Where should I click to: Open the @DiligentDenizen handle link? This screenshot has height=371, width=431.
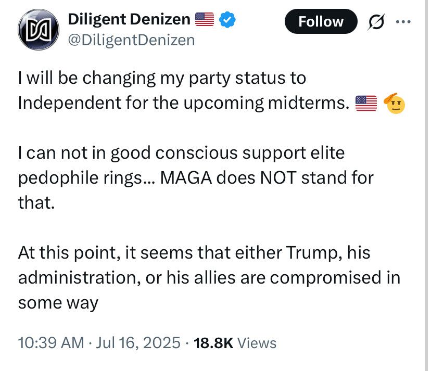(x=131, y=40)
